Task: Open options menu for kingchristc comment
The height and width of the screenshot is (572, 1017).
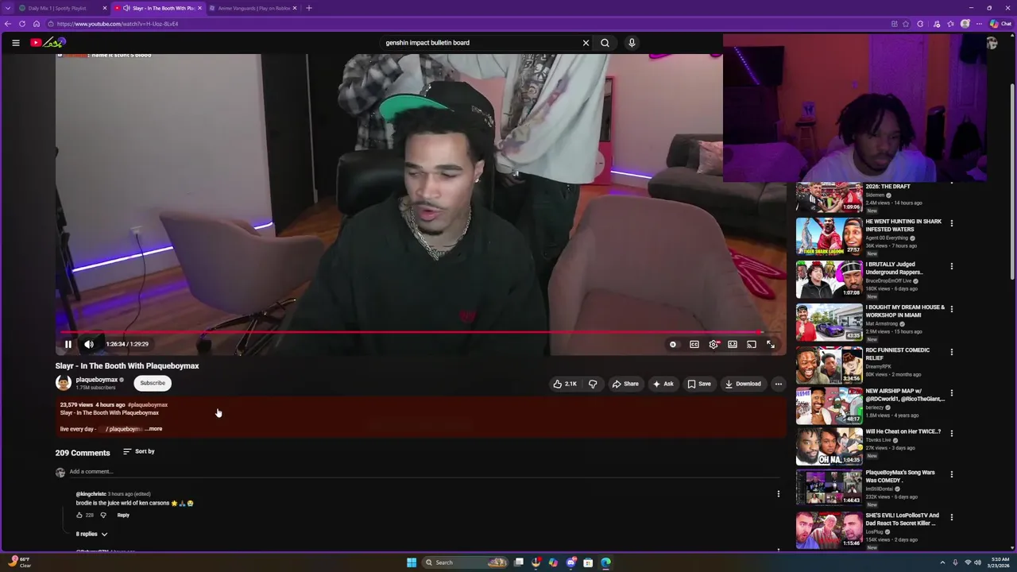Action: (779, 494)
